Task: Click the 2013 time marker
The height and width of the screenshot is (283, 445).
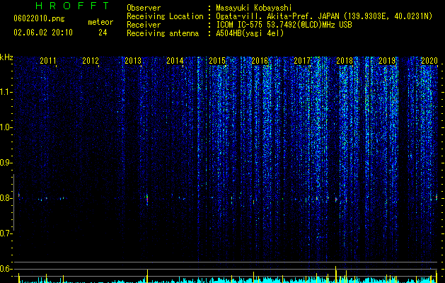Action: click(133, 61)
